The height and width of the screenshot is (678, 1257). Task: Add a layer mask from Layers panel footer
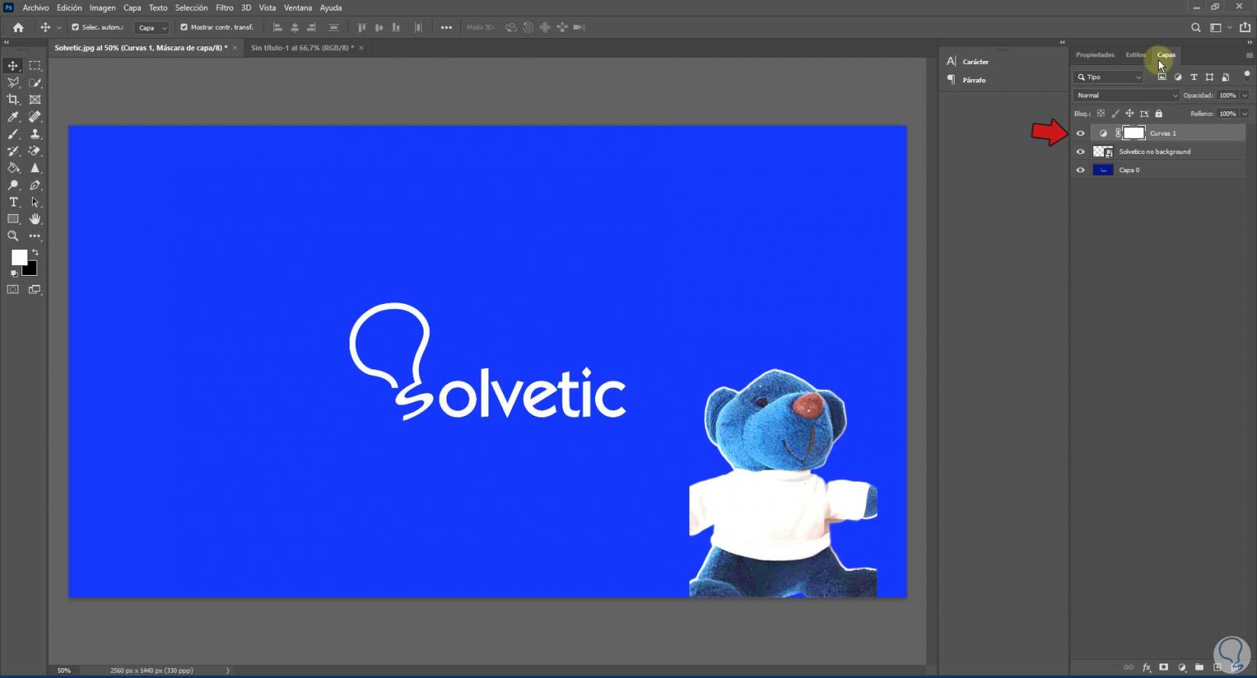click(1163, 667)
